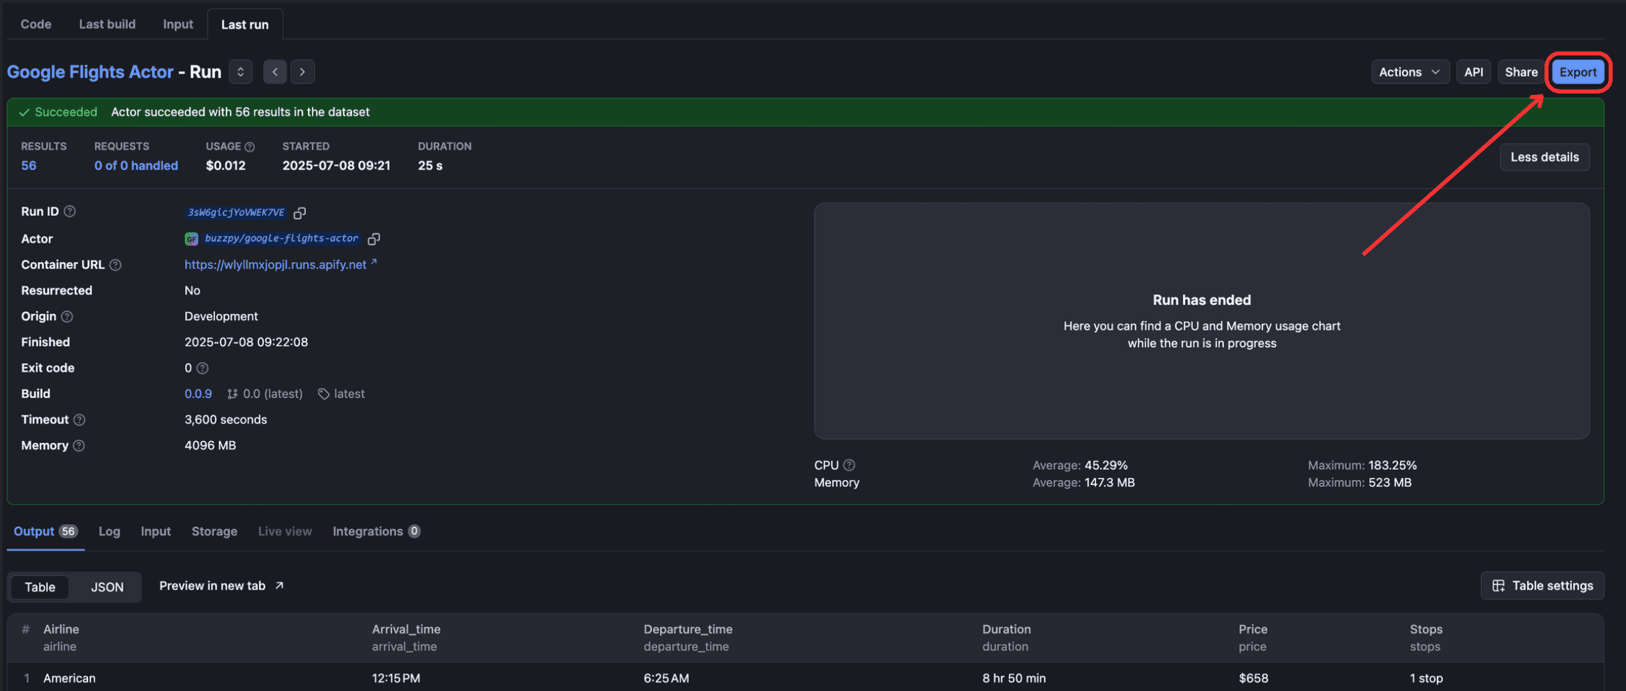
Task: Click the info icon beside Usage
Action: pyautogui.click(x=250, y=146)
